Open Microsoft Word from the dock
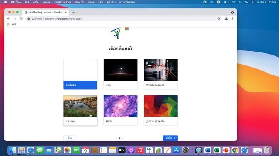Image resolution: width=279 pixels, height=156 pixels. pos(208,150)
